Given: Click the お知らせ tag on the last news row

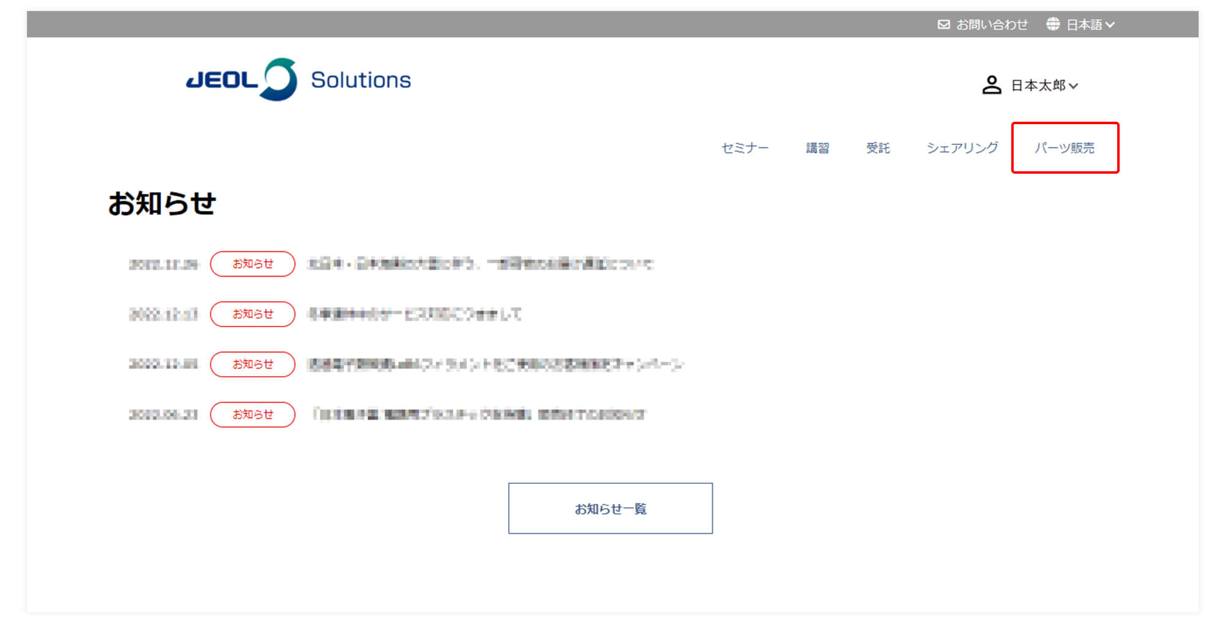Looking at the screenshot, I should coord(252,414).
